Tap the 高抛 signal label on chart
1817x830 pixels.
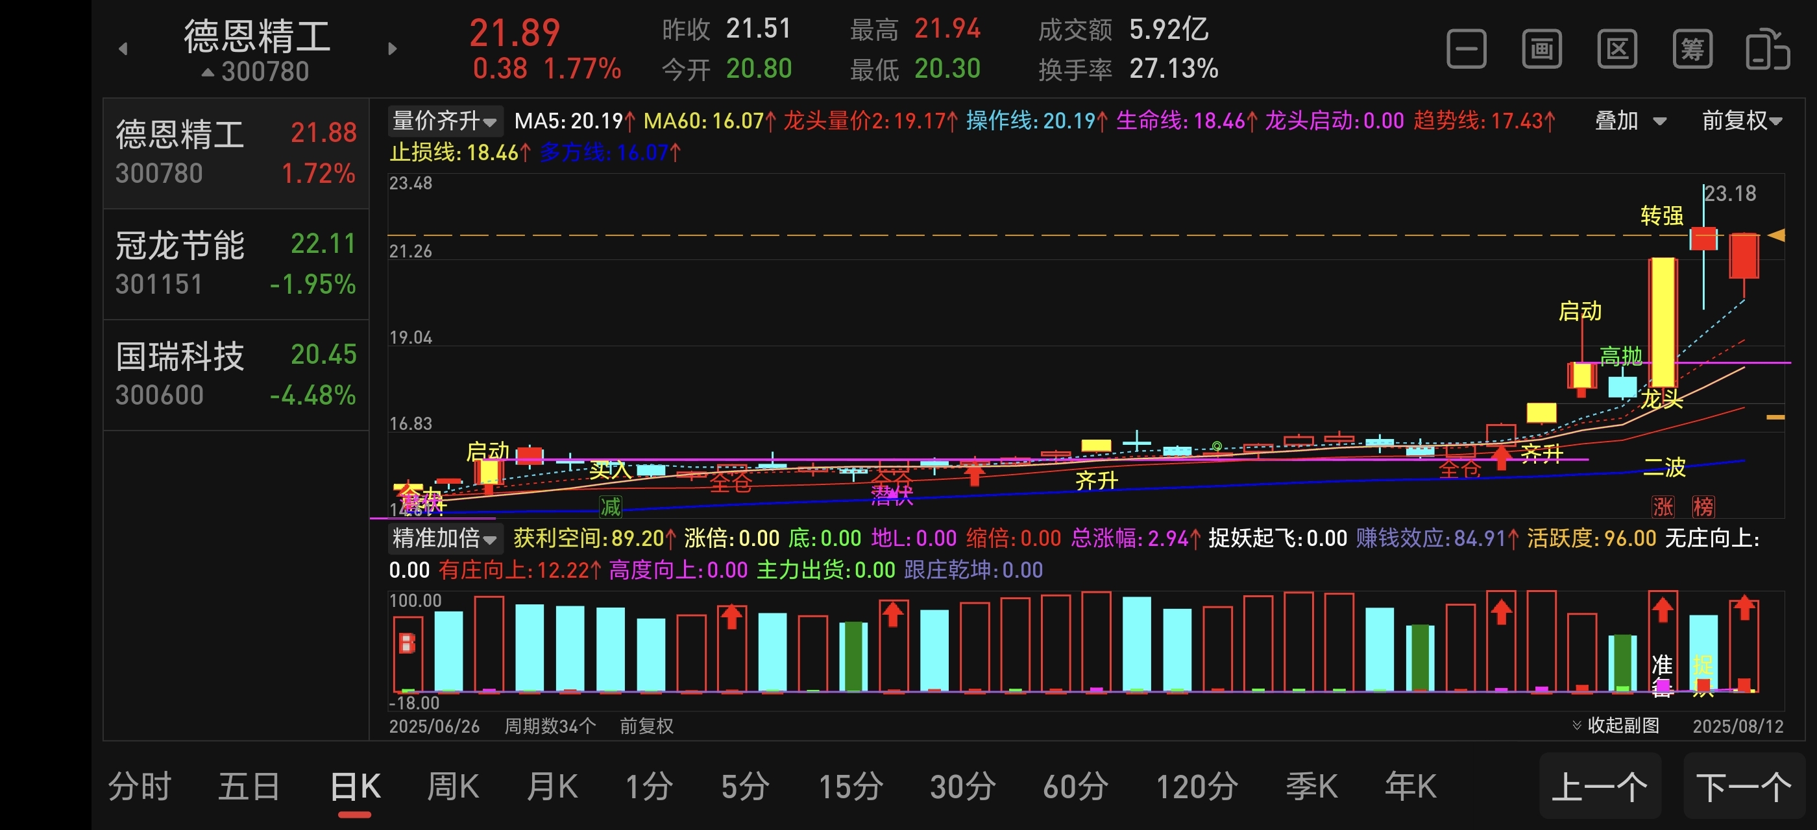coord(1620,356)
